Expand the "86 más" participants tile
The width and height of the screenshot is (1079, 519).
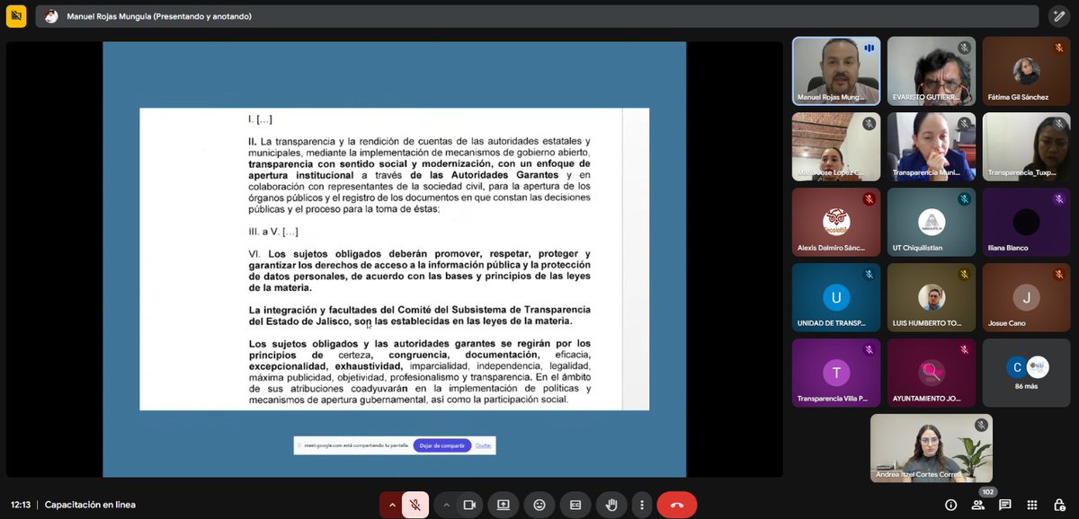point(1026,372)
